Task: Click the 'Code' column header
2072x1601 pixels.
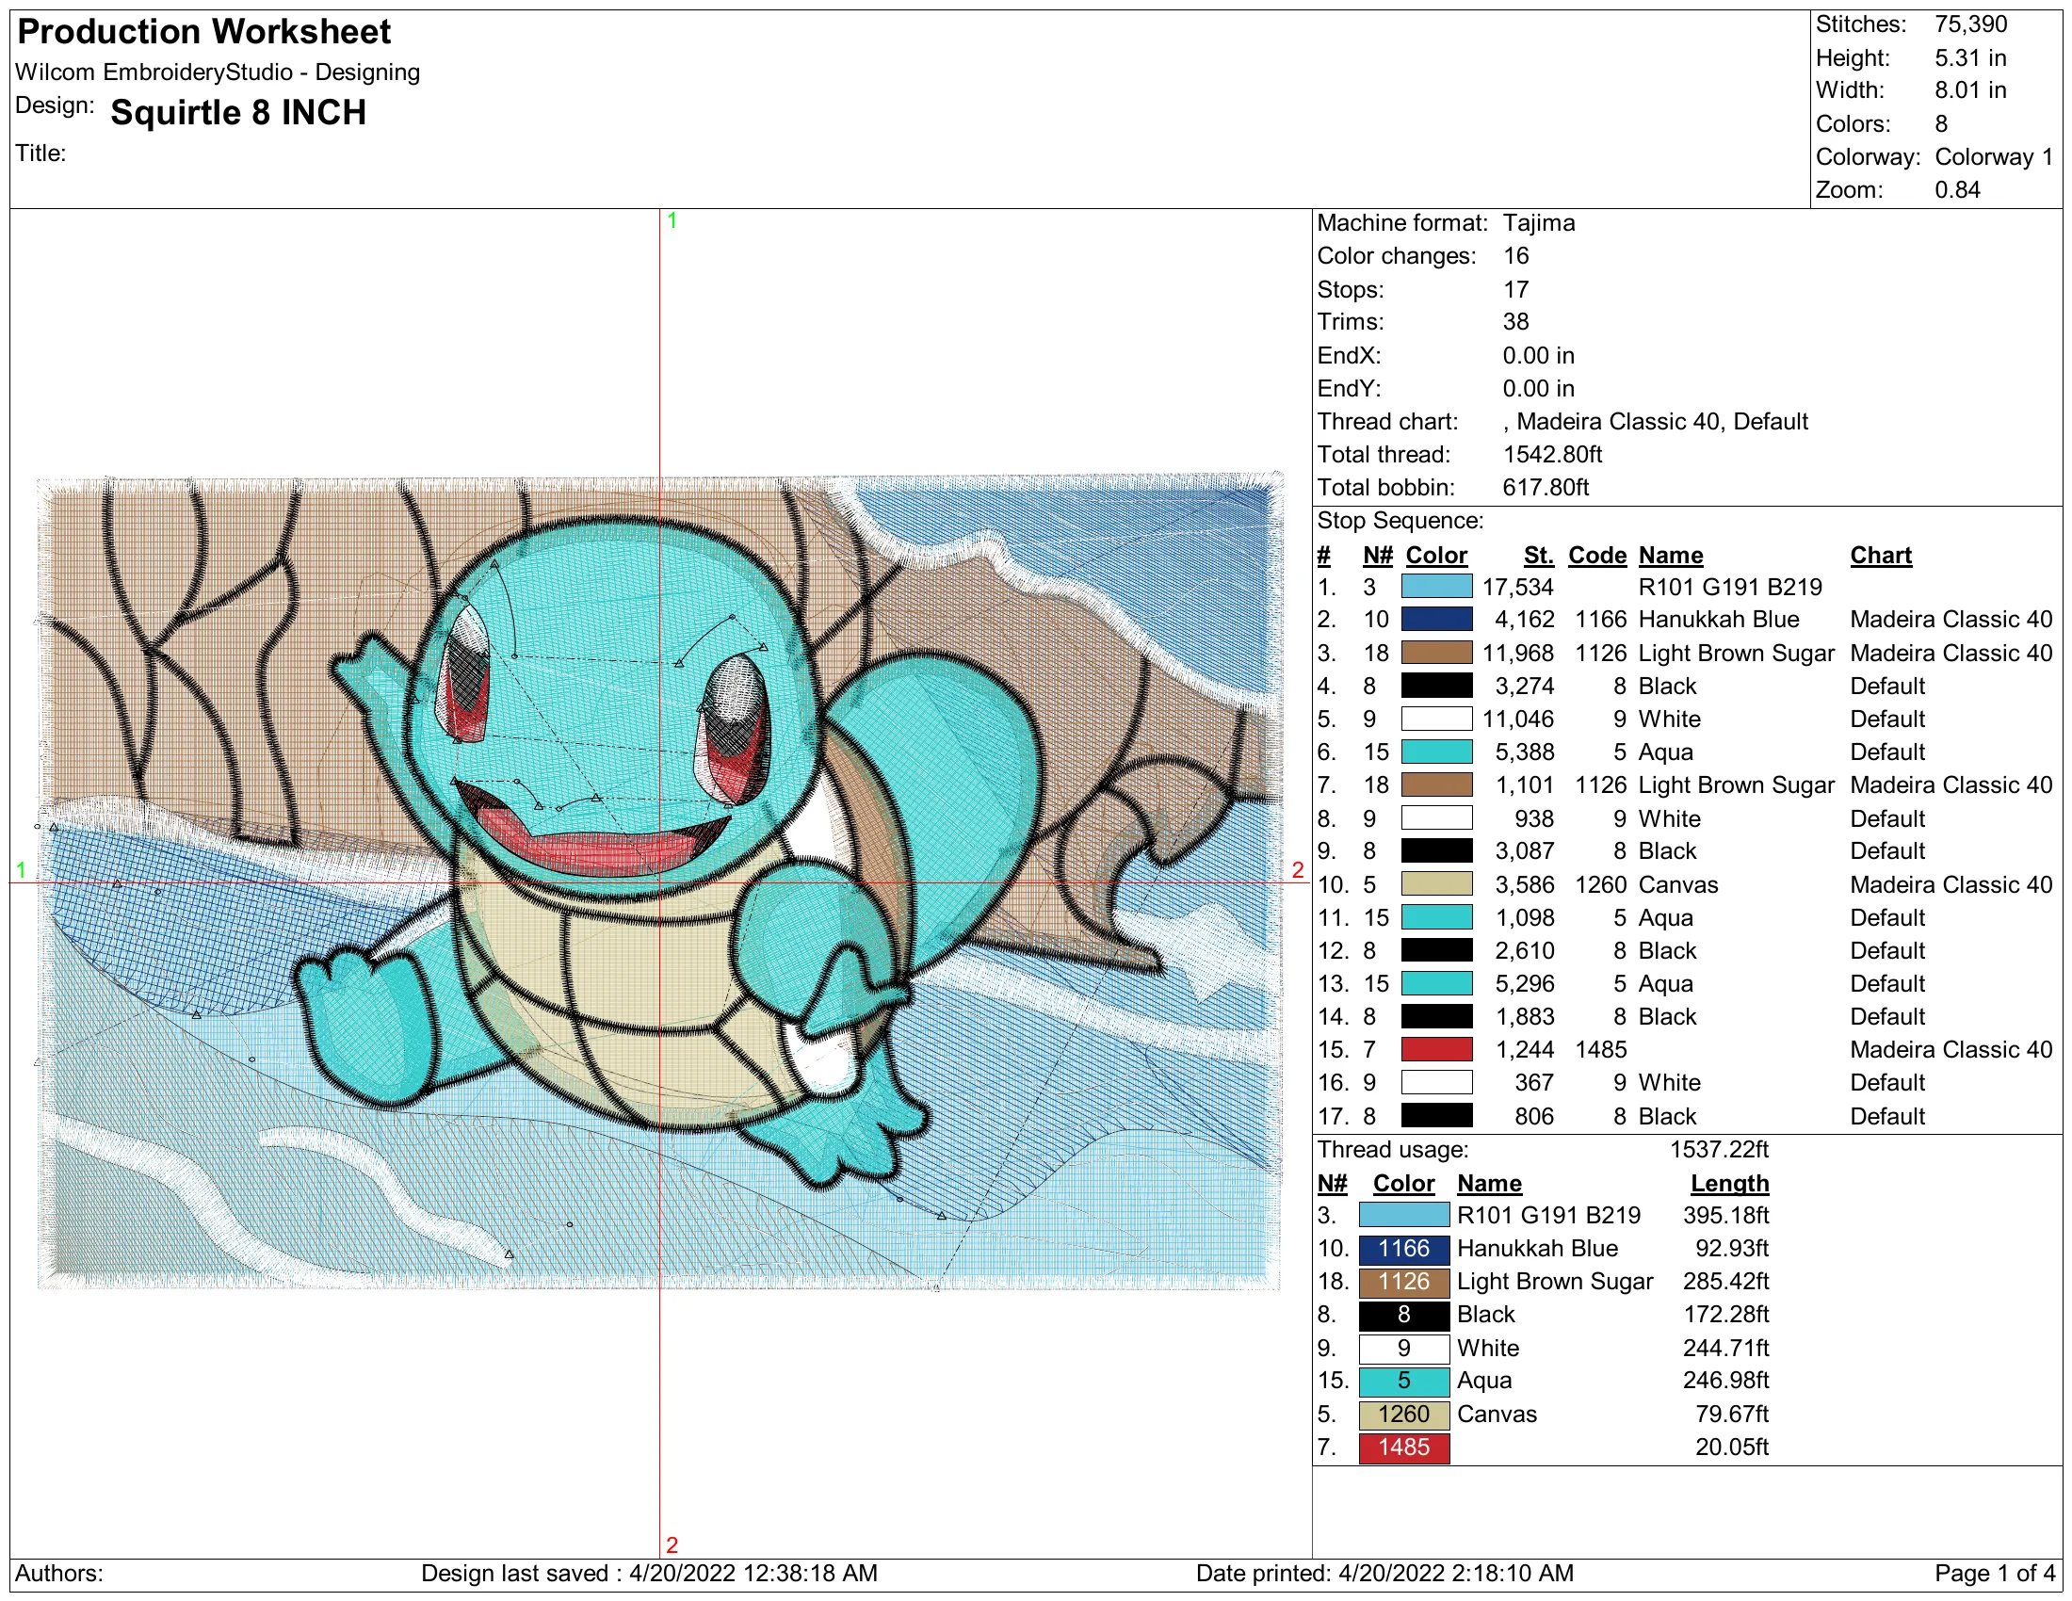Action: [x=1596, y=556]
